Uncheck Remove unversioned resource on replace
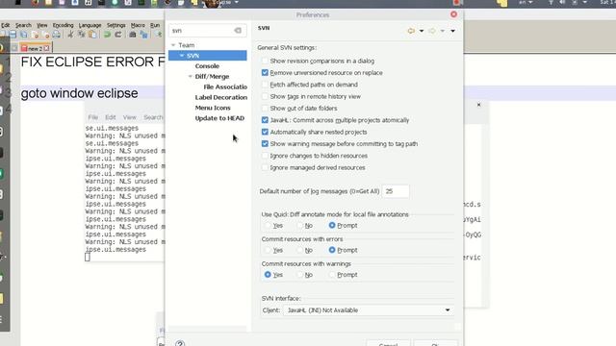 click(x=265, y=73)
